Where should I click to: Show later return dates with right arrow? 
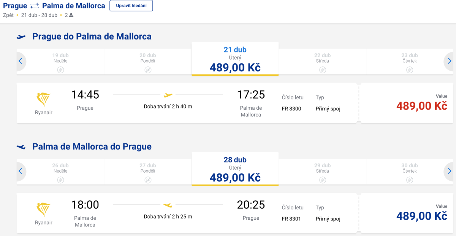coord(450,171)
